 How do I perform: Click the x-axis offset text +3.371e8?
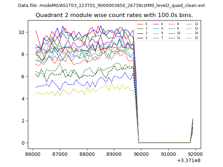(x=188, y=160)
